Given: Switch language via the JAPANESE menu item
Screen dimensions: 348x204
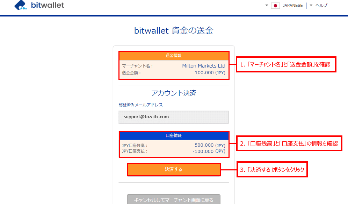Looking at the screenshot, I should (293, 6).
